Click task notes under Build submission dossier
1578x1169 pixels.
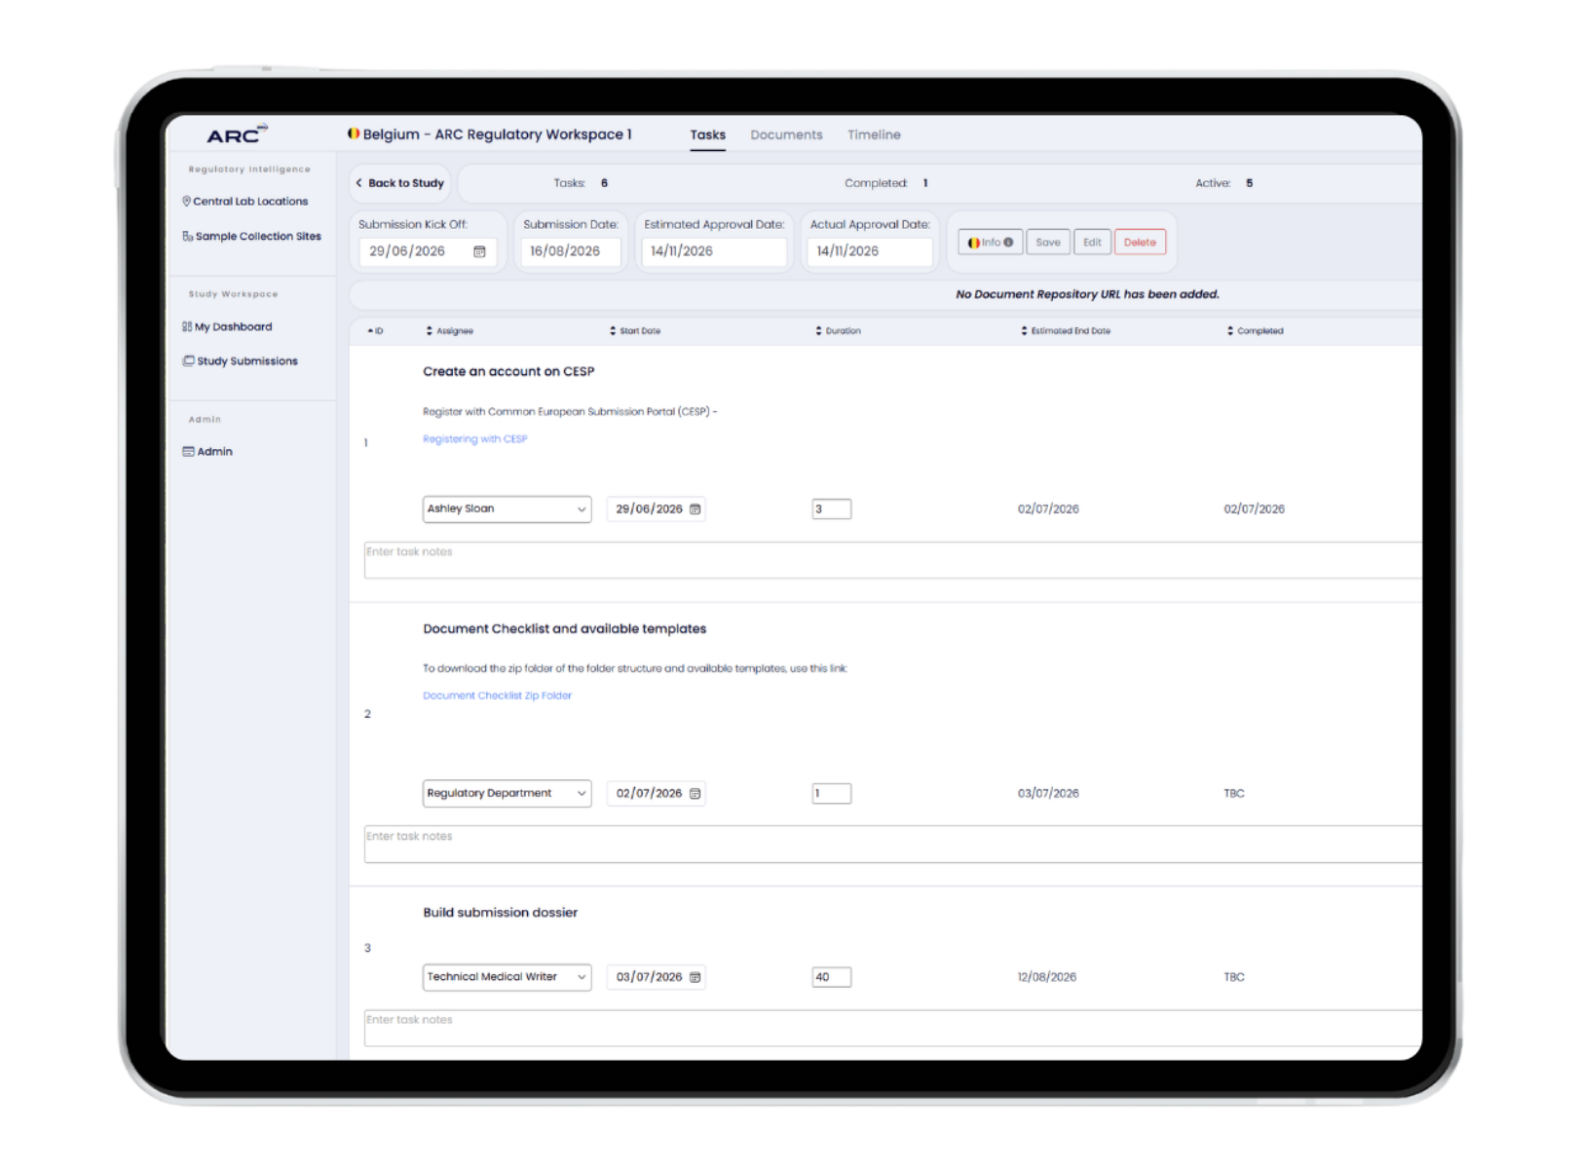point(892,1028)
